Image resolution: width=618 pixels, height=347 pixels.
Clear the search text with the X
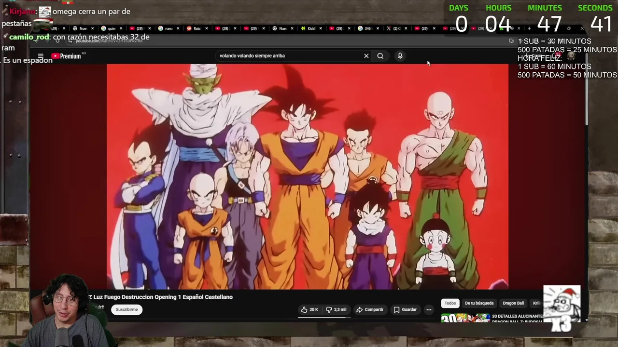tap(366, 56)
